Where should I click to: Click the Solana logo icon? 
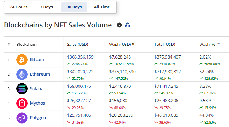click(22, 89)
